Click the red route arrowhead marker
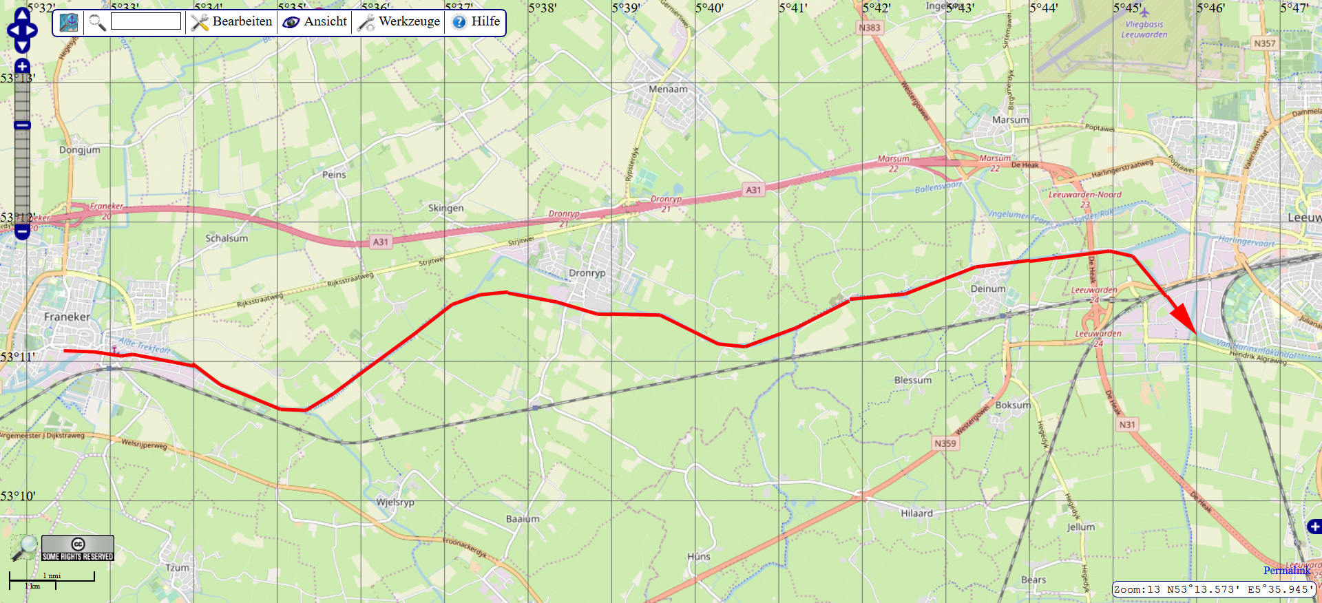 click(x=1184, y=321)
